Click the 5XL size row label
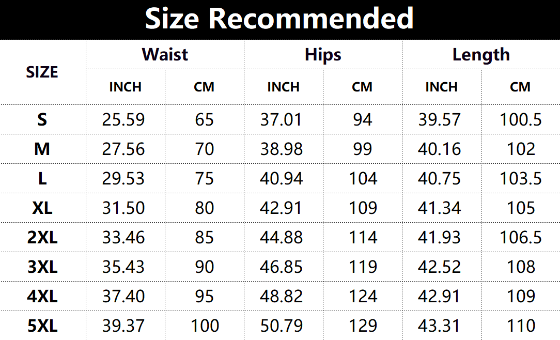Image resolution: width=560 pixels, height=340 pixels. click(x=42, y=326)
